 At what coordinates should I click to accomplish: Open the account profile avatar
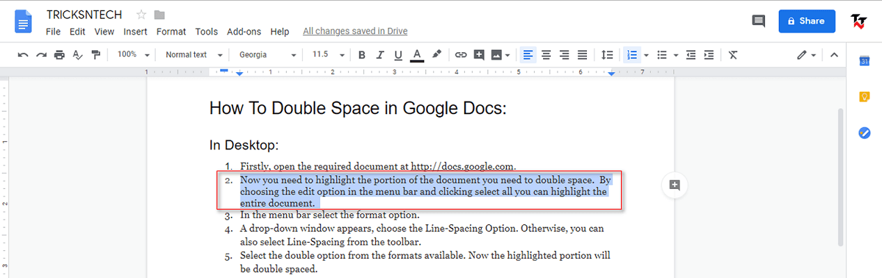pyautogui.click(x=858, y=21)
